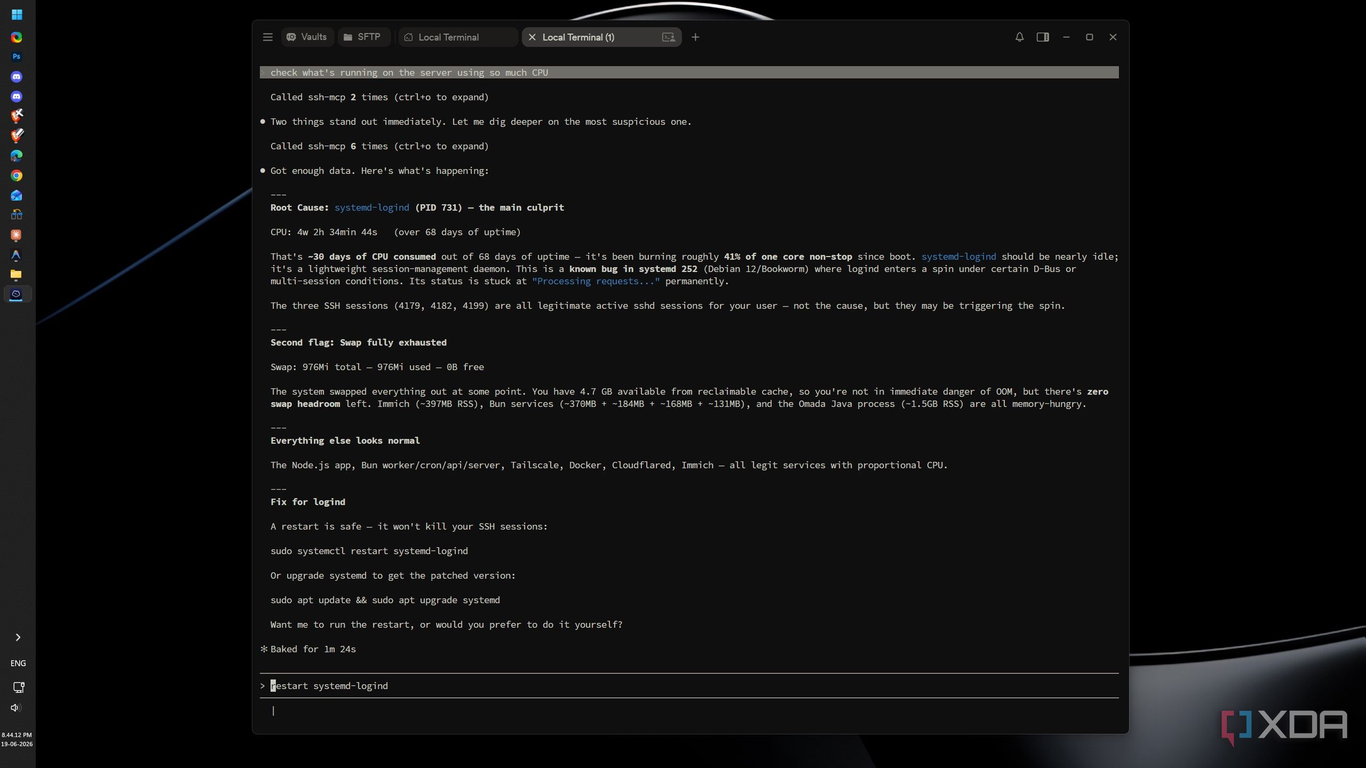
Task: Close the Local Terminal (1) tab
Action: point(532,37)
